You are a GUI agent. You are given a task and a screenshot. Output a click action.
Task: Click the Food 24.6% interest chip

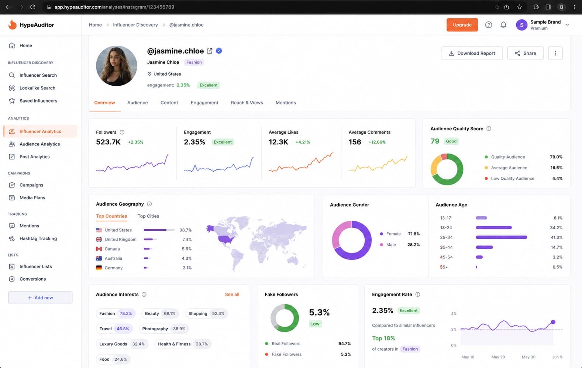pos(113,359)
